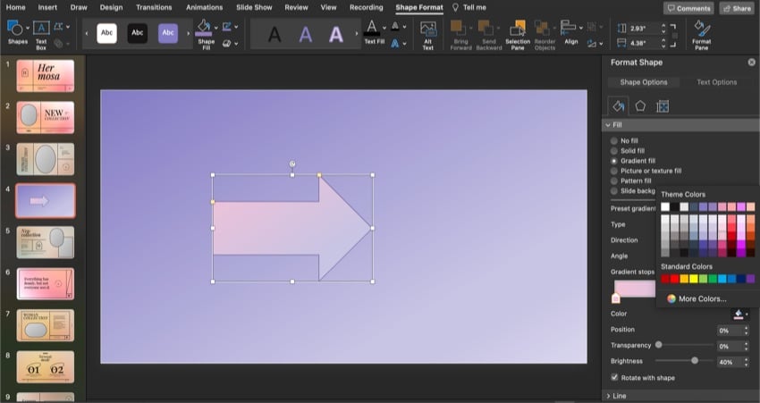The height and width of the screenshot is (403, 760).
Task: Pick yellow from Standard Colors
Action: click(x=694, y=280)
